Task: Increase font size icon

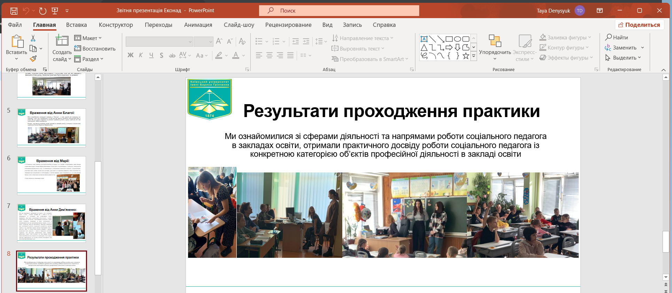Action: click(219, 41)
